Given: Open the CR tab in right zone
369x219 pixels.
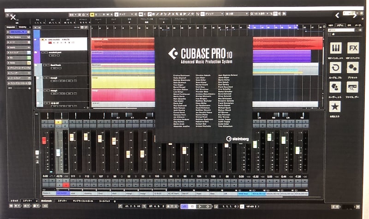Looking at the screenshot, I should tap(349, 25).
